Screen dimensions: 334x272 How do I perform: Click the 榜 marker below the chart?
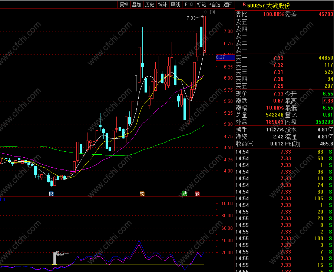coord(142,194)
